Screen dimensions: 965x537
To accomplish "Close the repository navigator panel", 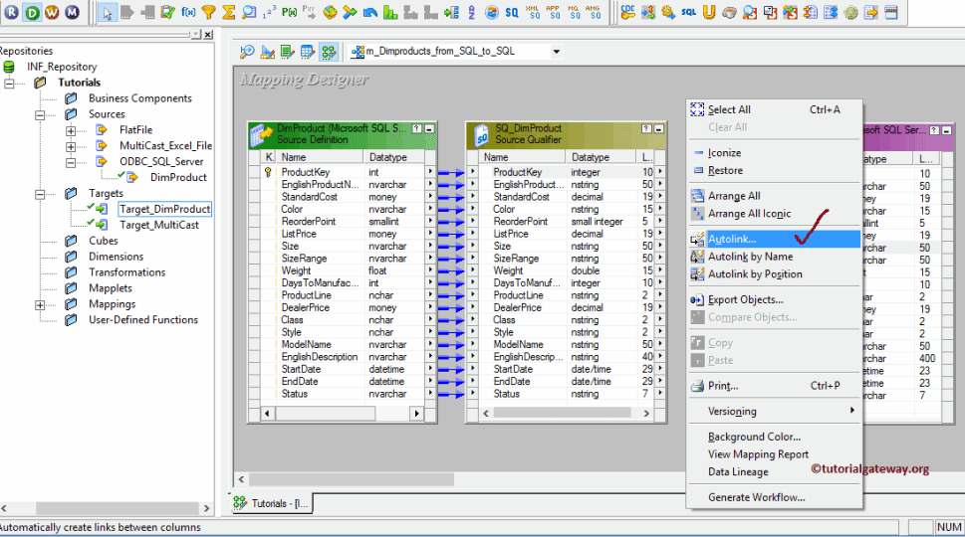I will [x=208, y=35].
